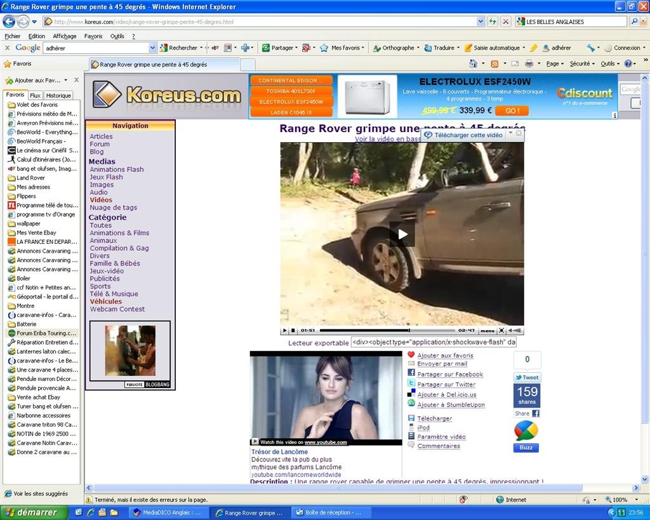
Task: Mute the video player volume icon
Action: click(515, 331)
